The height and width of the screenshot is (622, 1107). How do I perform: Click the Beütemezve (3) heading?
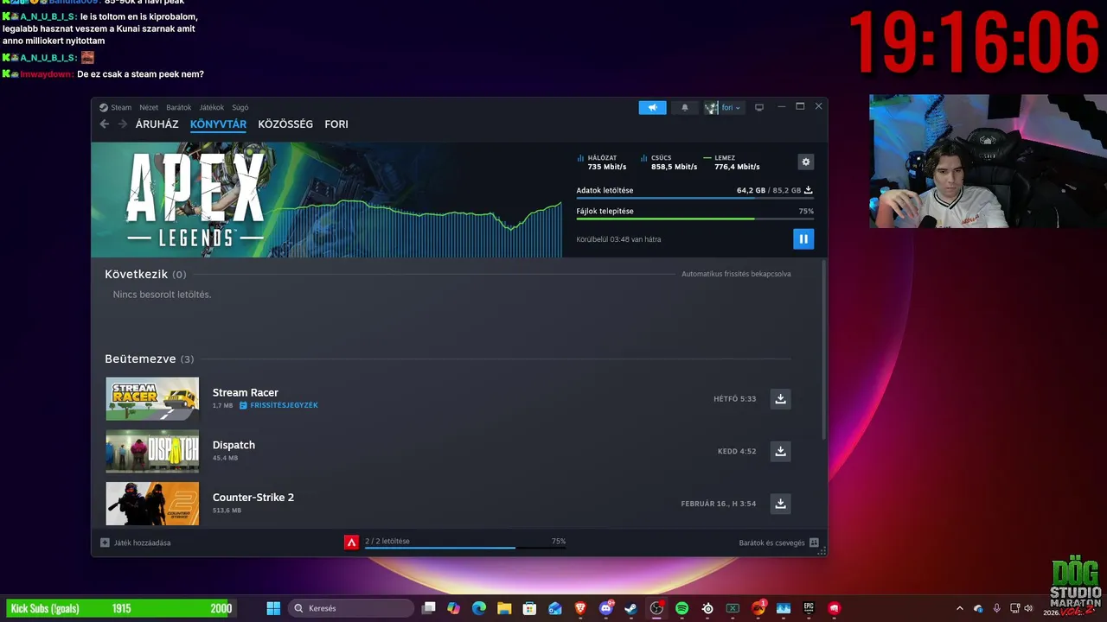click(150, 359)
